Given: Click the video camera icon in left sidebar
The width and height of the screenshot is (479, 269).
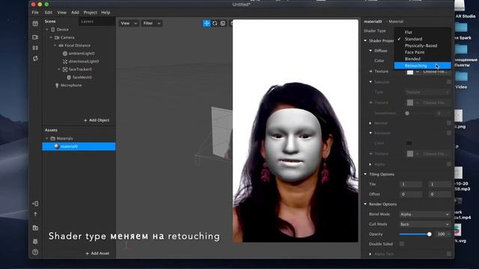Looking at the screenshot, I should tap(35, 37).
